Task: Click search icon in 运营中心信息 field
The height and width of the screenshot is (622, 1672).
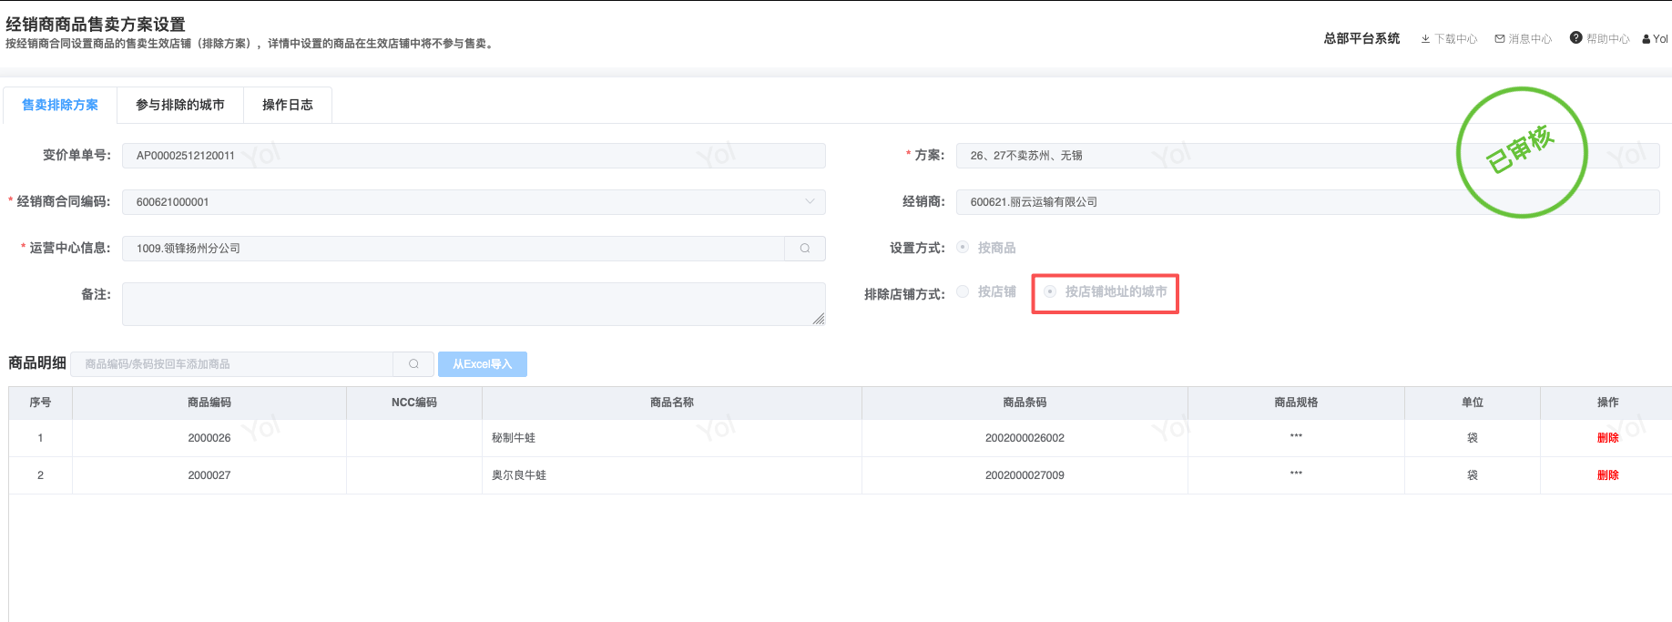Action: tap(805, 249)
